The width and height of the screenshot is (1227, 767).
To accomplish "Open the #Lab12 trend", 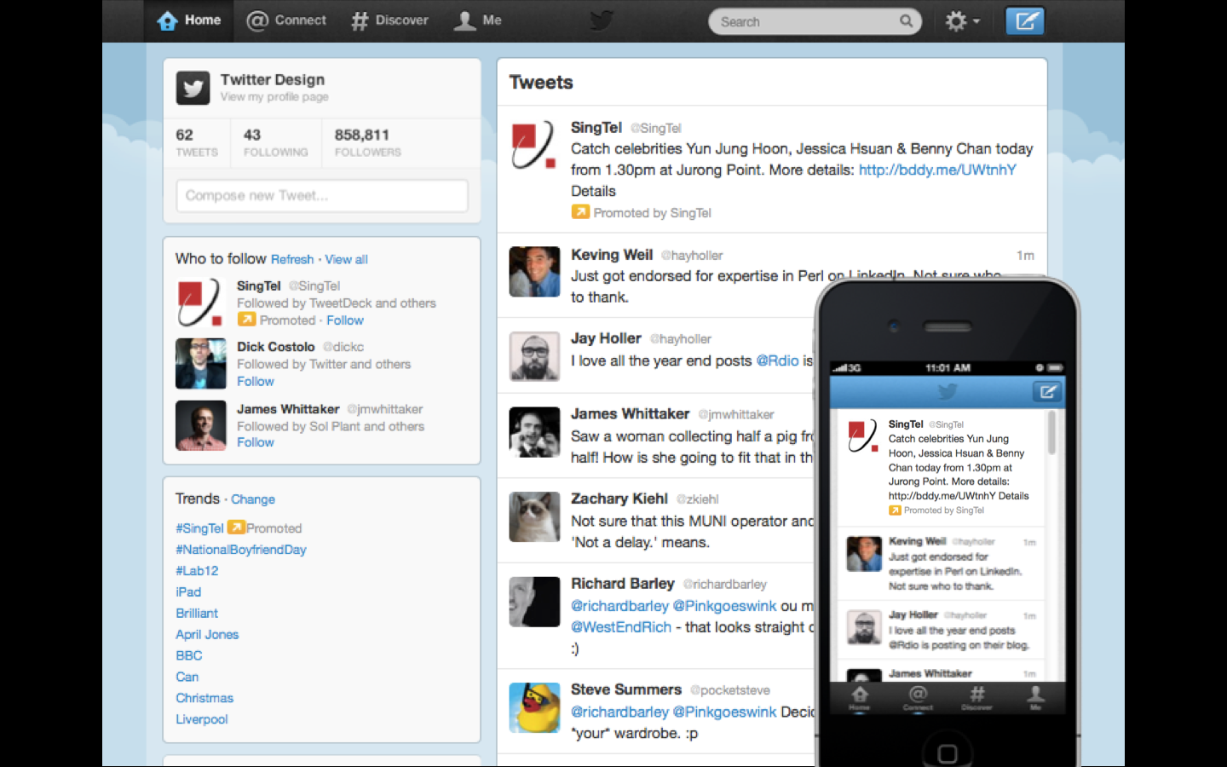I will click(x=197, y=571).
